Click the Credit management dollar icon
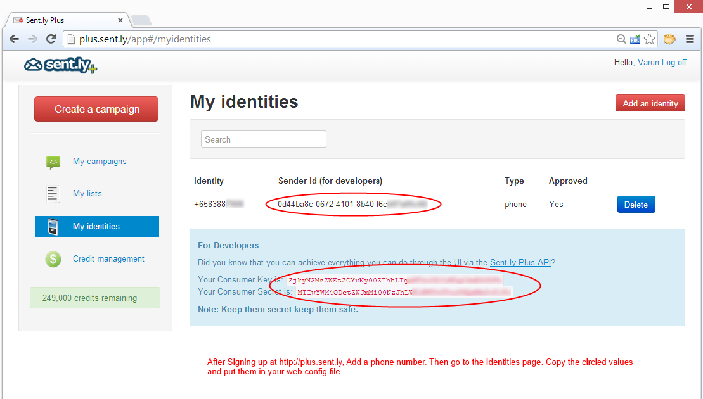 (53, 259)
